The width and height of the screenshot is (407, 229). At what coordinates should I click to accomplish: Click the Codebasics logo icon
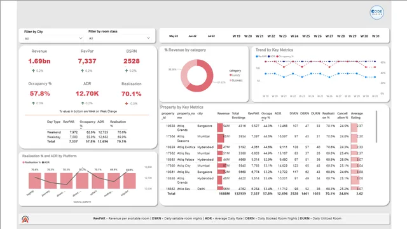coord(376,13)
